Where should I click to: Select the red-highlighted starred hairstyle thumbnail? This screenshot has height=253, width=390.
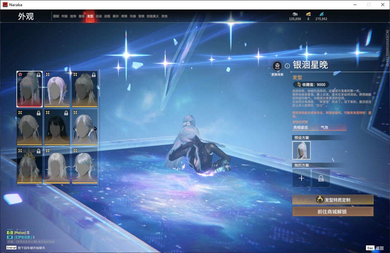pos(29,89)
